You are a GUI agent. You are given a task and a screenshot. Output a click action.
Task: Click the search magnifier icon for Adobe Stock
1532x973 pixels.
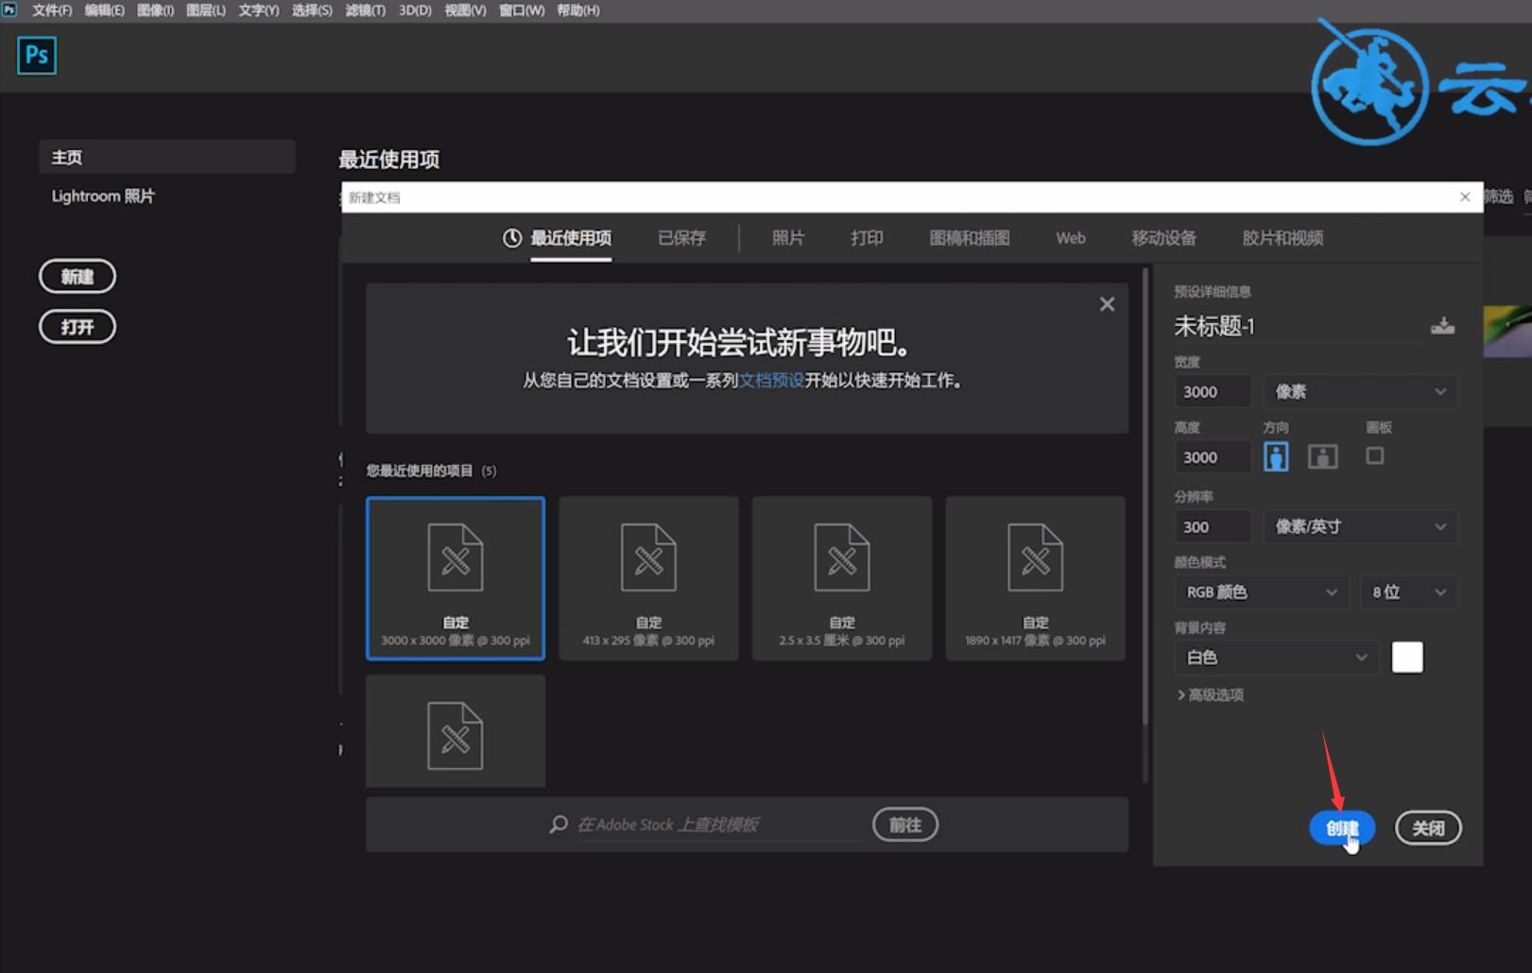(x=559, y=825)
